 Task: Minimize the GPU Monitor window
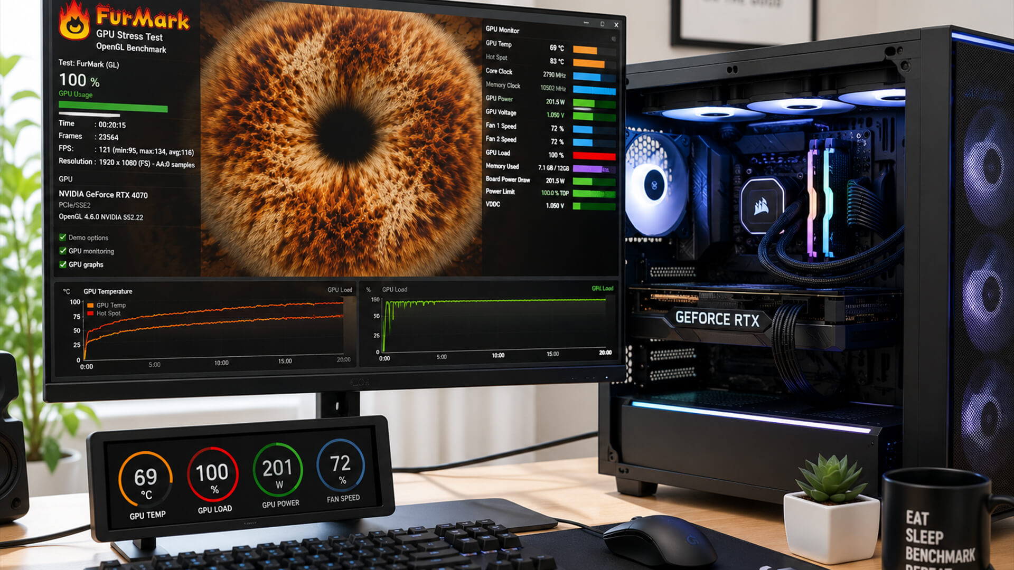pos(586,23)
